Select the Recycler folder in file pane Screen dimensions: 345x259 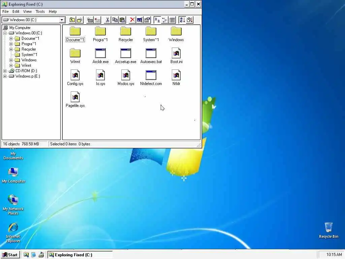tap(126, 31)
